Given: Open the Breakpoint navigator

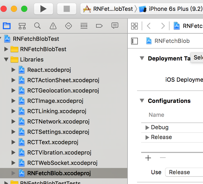Looking at the screenshot, I should [x=99, y=26].
